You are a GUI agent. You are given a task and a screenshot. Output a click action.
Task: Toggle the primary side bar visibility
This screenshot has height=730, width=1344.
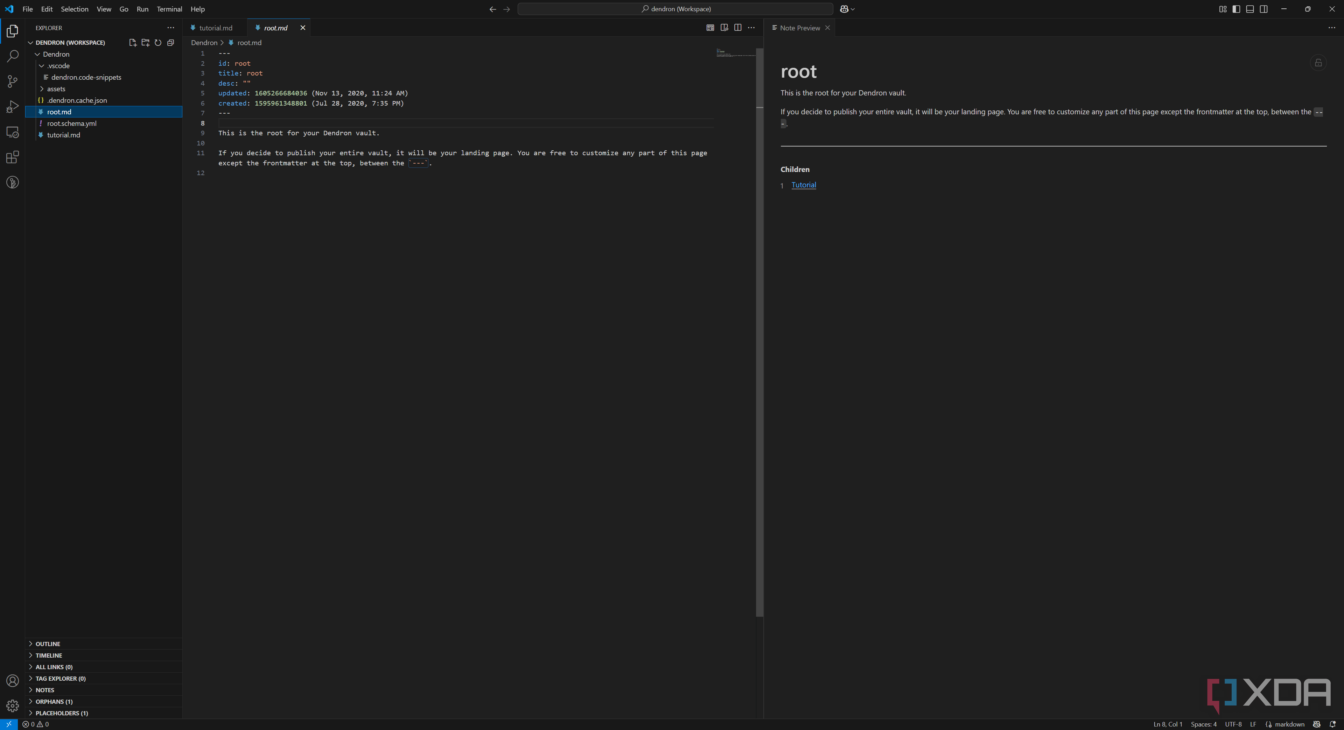(1236, 9)
